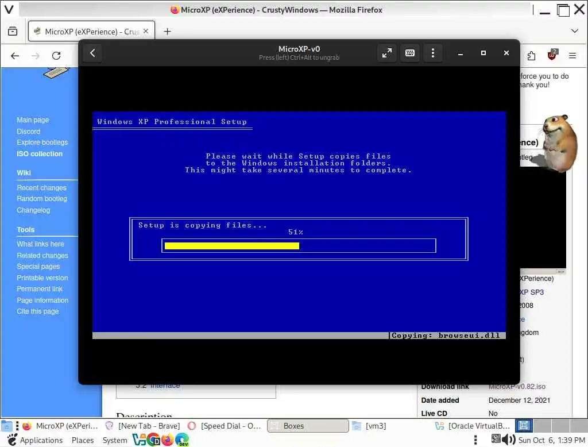Click the show desktop icon at the taskbar start
Image resolution: width=588 pixels, height=447 pixels.
[7, 426]
